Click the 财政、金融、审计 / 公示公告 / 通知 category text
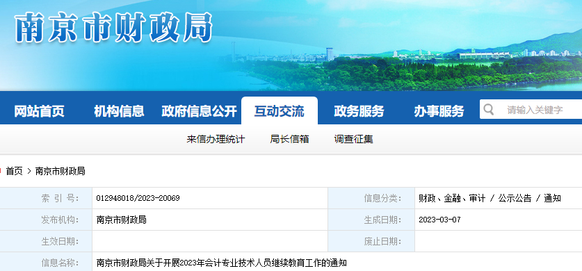This screenshot has width=582, height=271. pyautogui.click(x=490, y=198)
